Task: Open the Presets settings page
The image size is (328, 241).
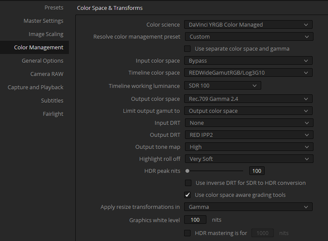Action: click(x=54, y=8)
